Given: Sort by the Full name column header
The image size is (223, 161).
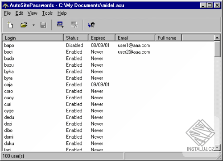Looking at the screenshot, I should [x=168, y=38].
